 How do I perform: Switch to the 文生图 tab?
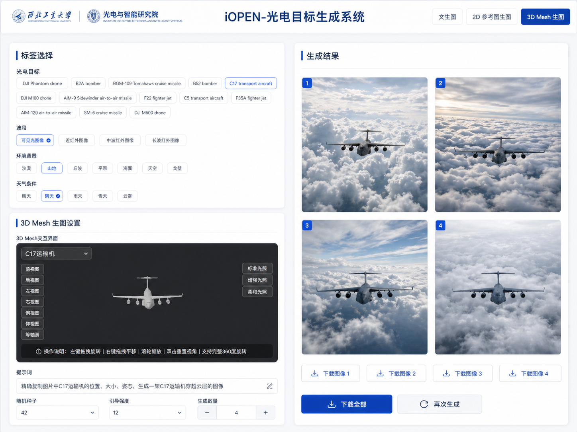pyautogui.click(x=447, y=17)
